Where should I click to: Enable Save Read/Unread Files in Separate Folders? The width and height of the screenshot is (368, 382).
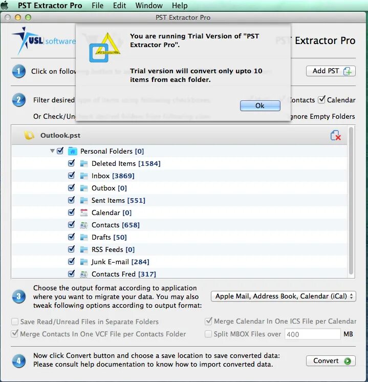coord(15,322)
